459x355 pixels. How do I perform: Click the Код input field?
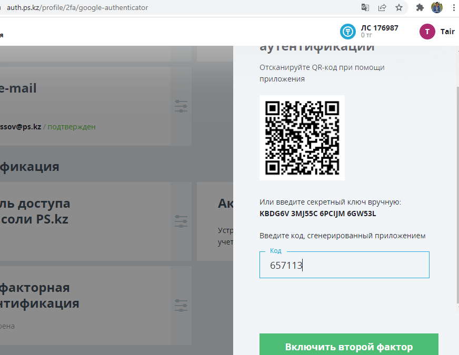(344, 265)
